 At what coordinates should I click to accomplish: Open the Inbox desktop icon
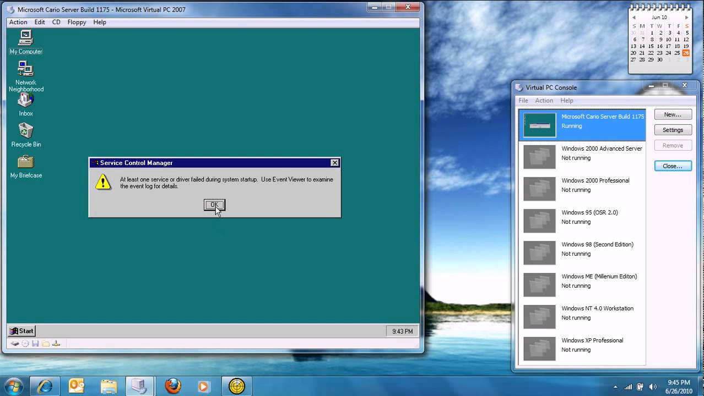click(25, 105)
